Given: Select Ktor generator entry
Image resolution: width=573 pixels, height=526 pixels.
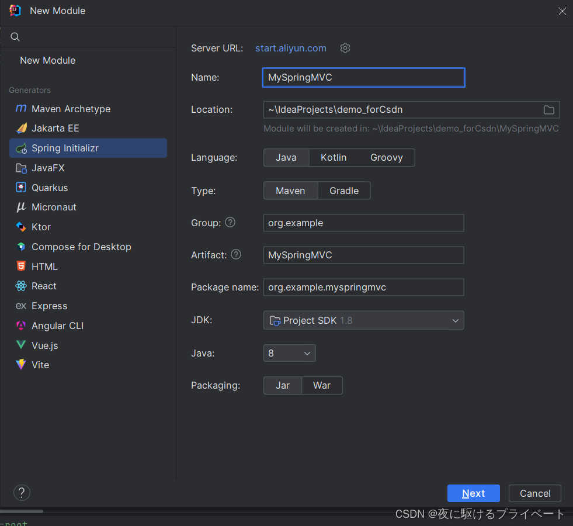Looking at the screenshot, I should (88, 227).
